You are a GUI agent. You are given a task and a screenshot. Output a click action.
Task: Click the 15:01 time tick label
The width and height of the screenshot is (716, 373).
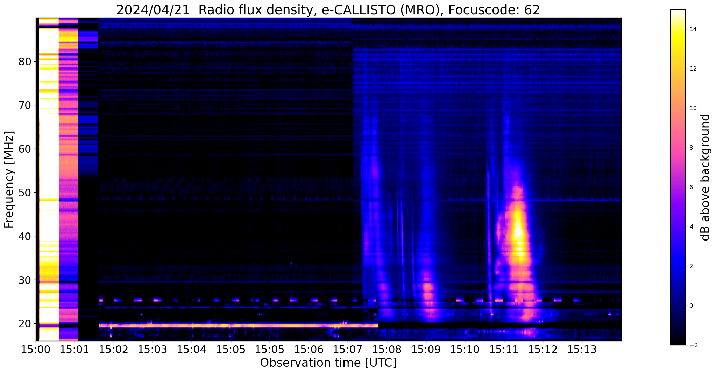click(75, 349)
